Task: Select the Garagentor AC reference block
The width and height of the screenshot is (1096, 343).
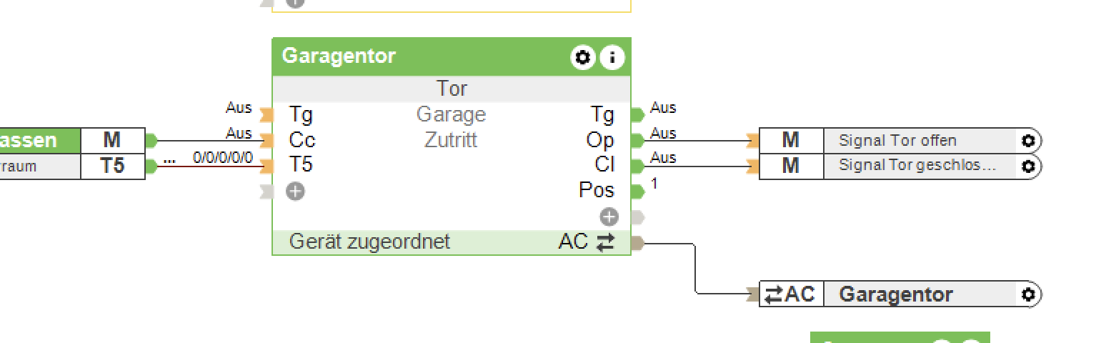Action: click(895, 294)
